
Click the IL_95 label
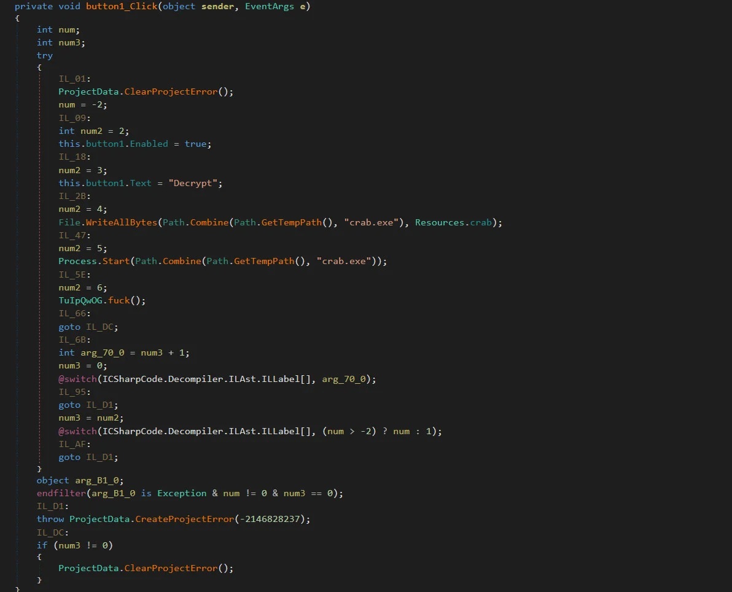(74, 392)
